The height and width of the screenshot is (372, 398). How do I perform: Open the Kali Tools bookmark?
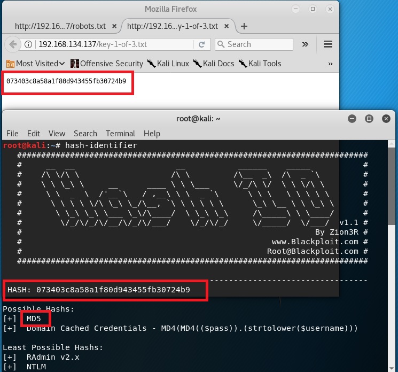pyautogui.click(x=260, y=63)
